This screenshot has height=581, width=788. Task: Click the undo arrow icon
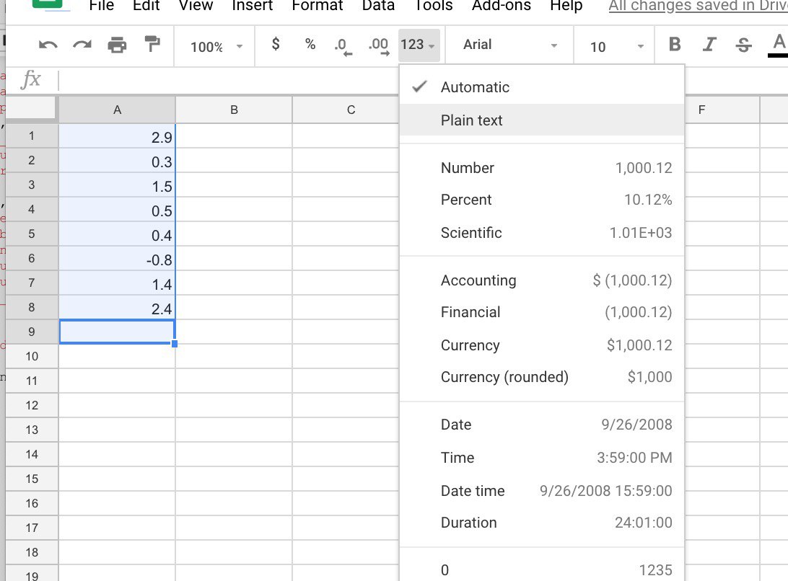click(x=48, y=45)
